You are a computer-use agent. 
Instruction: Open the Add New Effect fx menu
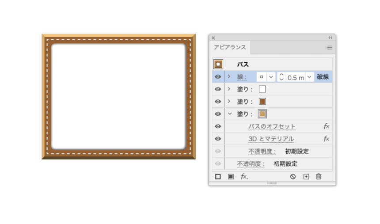pyautogui.click(x=244, y=177)
